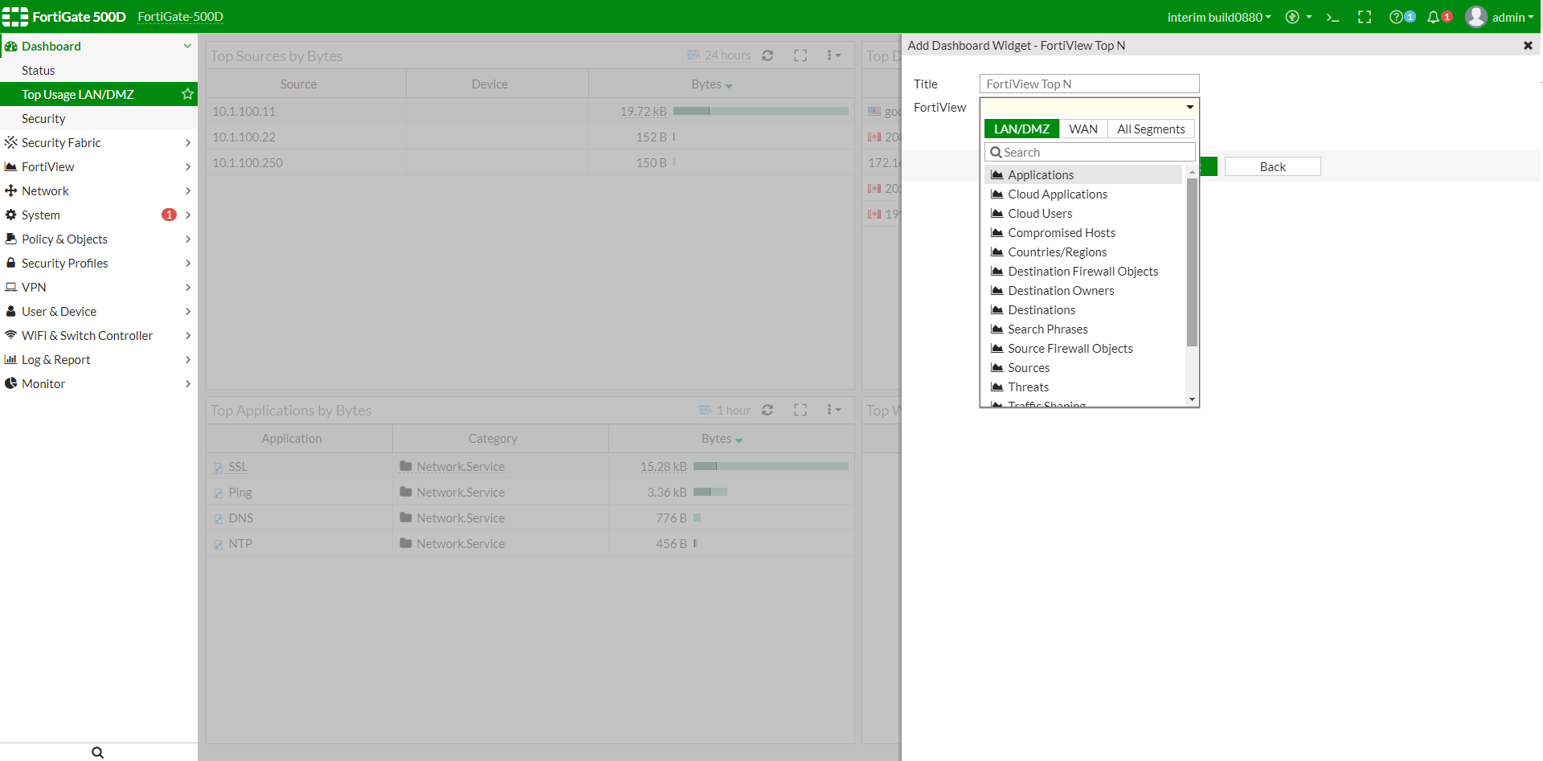Click the FortiGate-500D hostname link

point(180,17)
